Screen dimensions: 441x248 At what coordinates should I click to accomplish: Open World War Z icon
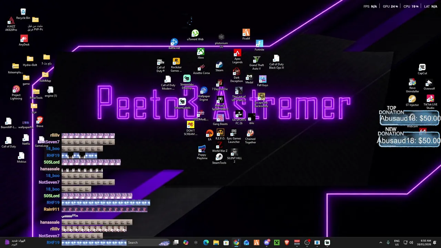click(x=219, y=147)
